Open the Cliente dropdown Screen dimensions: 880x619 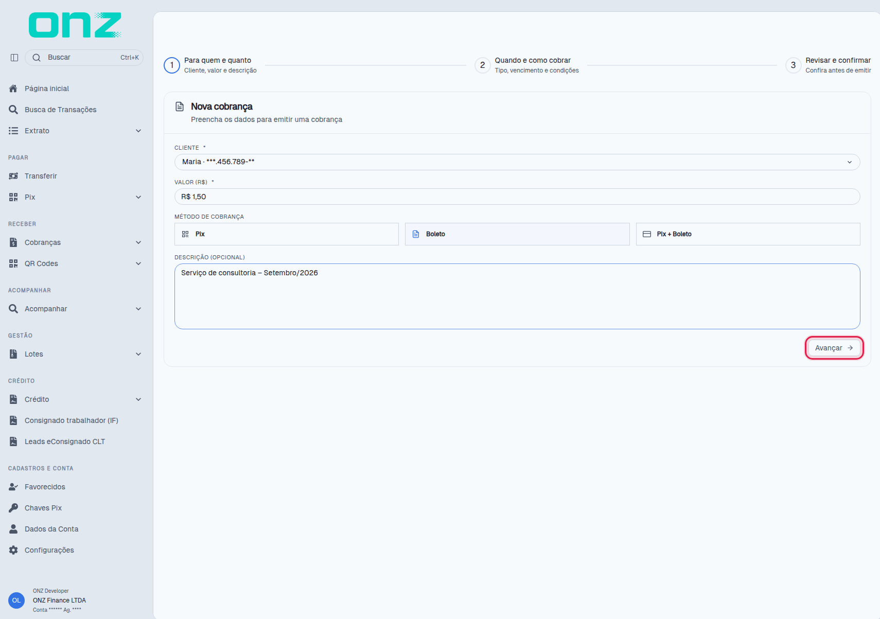517,162
